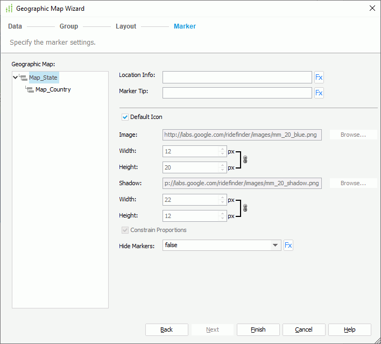
Task: Close the Geographic Map Wizard dialog
Action: (372, 9)
